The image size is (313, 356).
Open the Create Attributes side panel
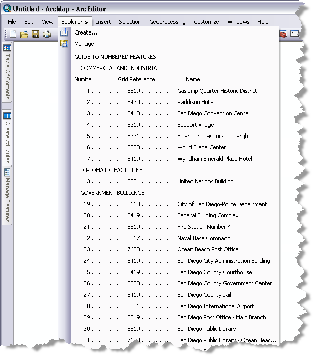(x=7, y=138)
